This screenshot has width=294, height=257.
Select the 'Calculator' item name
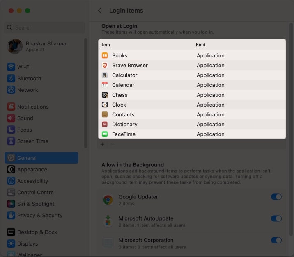coord(125,75)
